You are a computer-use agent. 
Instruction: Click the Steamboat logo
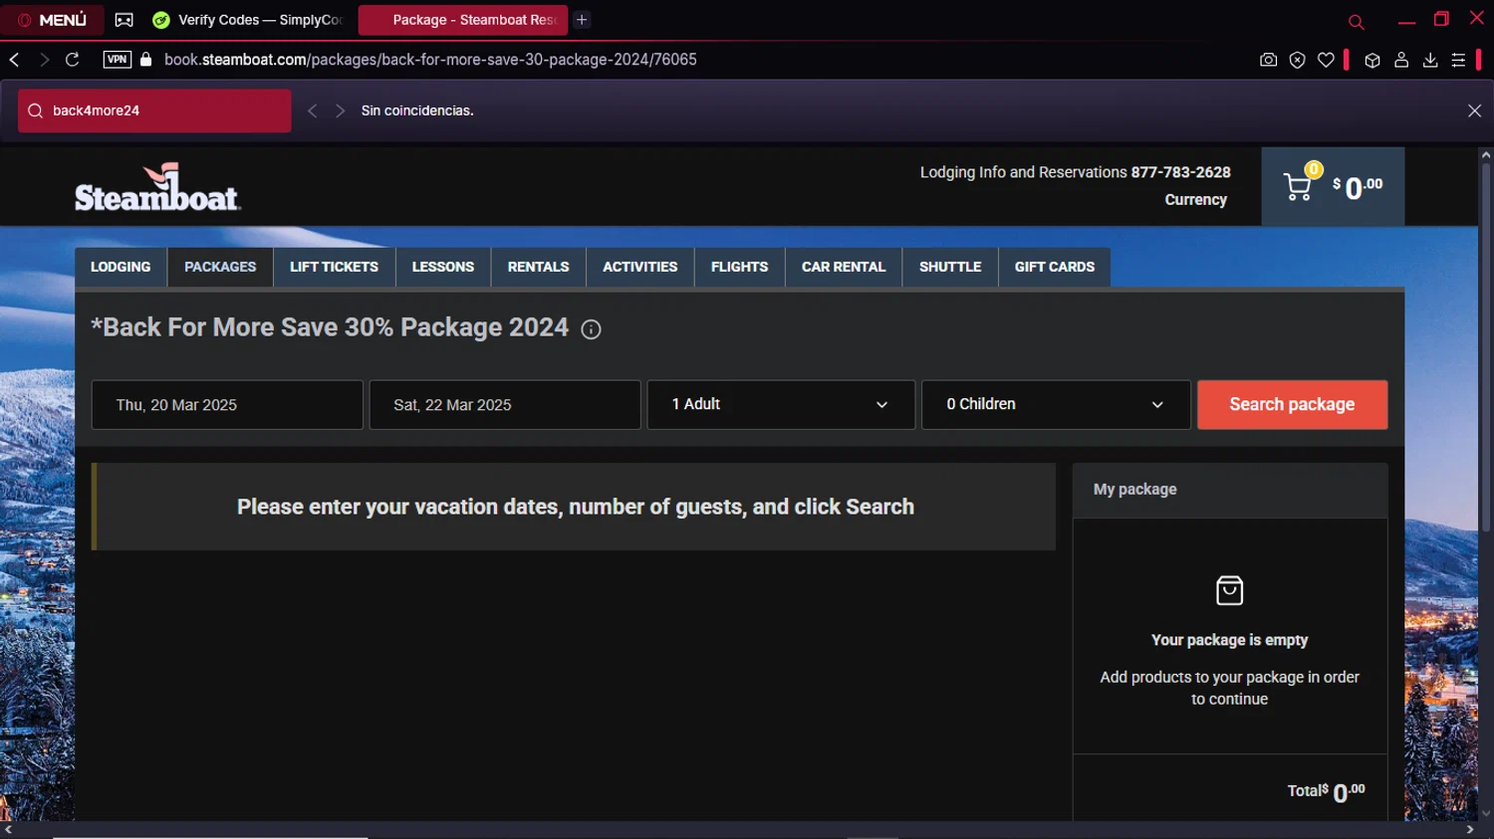(157, 187)
